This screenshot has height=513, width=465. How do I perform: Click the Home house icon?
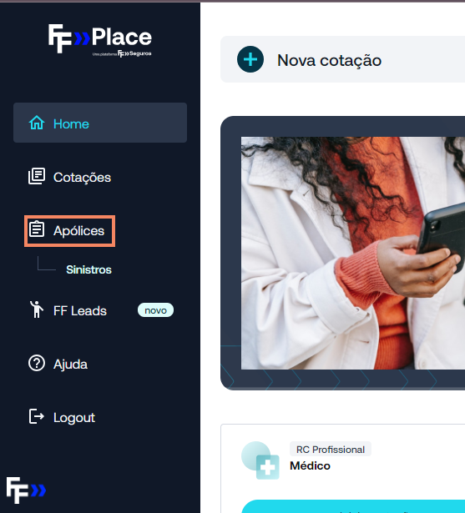coord(37,123)
